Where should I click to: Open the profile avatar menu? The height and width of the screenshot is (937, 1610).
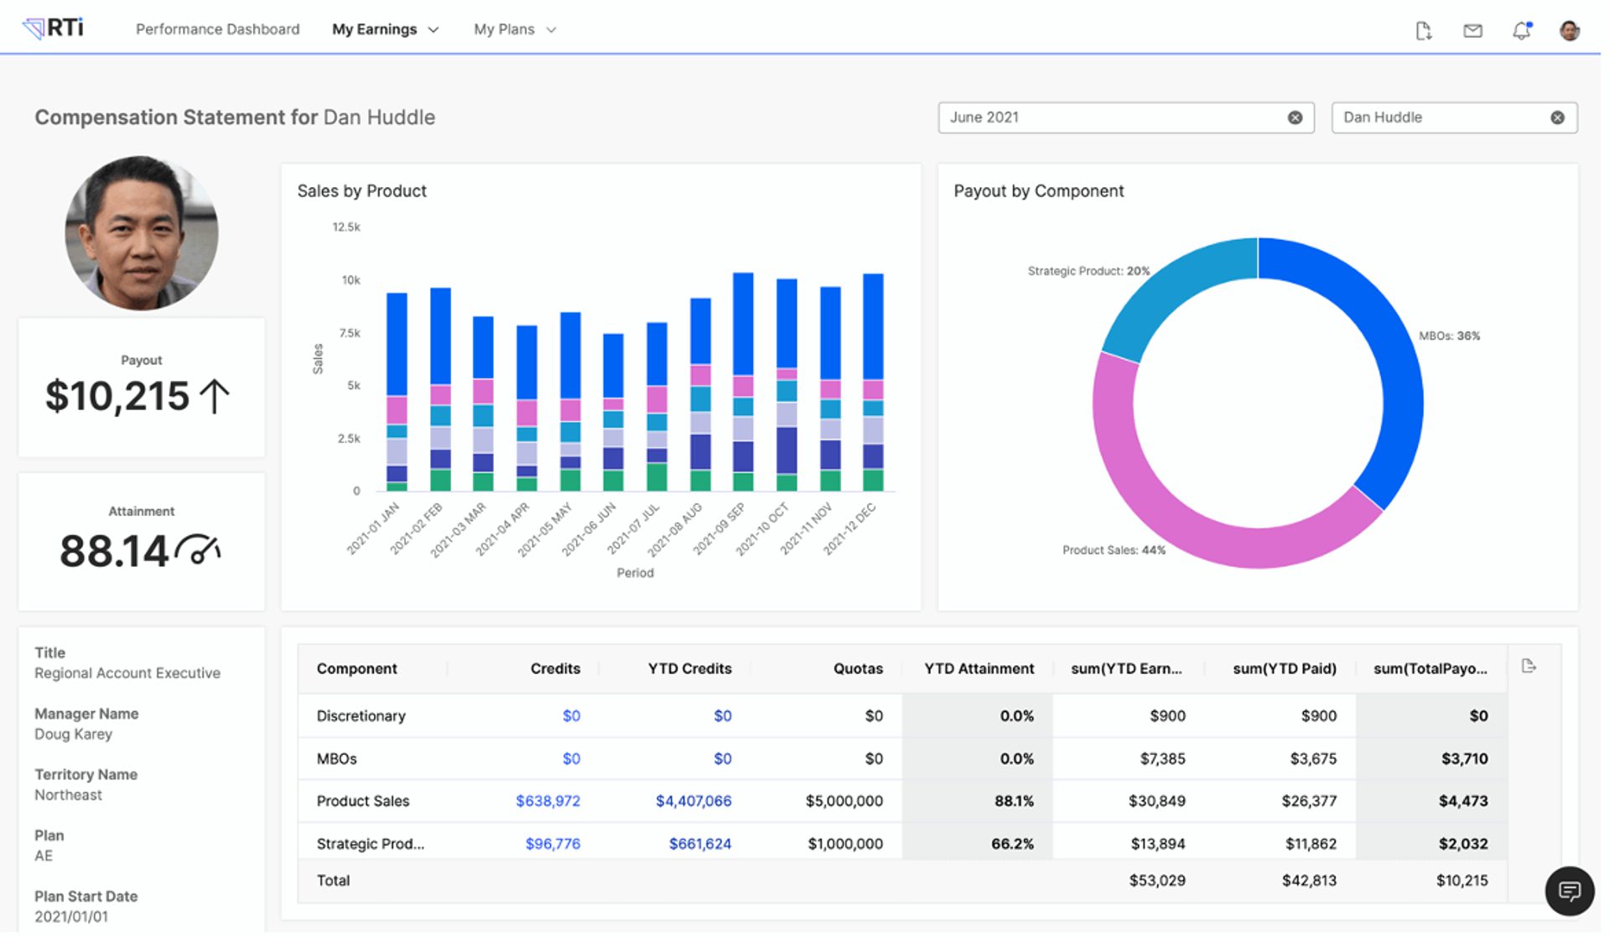click(x=1570, y=29)
